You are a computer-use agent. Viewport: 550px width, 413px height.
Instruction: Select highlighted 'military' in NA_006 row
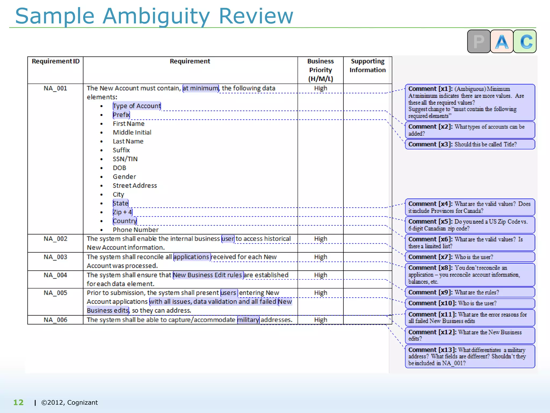coord(248,320)
